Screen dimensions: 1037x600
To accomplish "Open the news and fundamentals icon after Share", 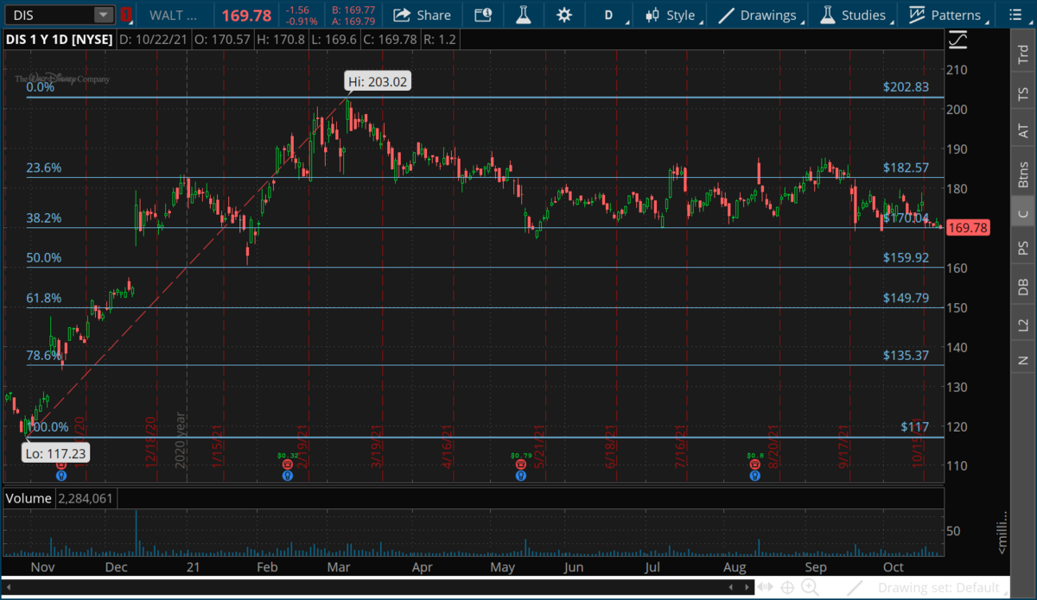I will pyautogui.click(x=483, y=15).
